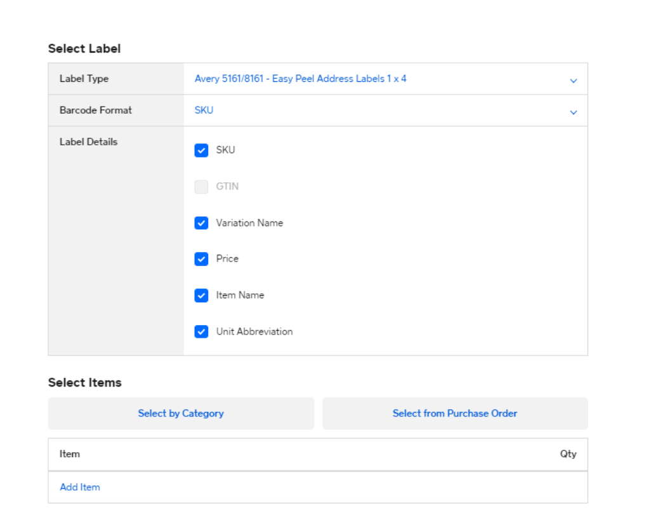Click the Barcode Format chevron arrow
This screenshot has height=518, width=670.
click(x=574, y=112)
